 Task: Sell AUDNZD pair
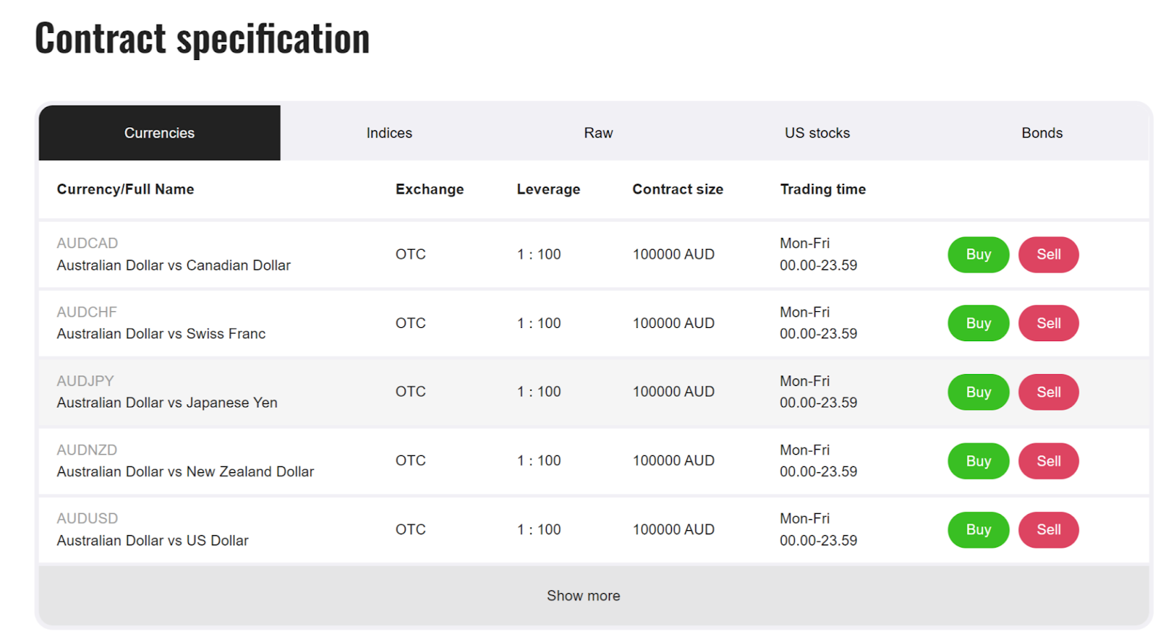pos(1049,461)
